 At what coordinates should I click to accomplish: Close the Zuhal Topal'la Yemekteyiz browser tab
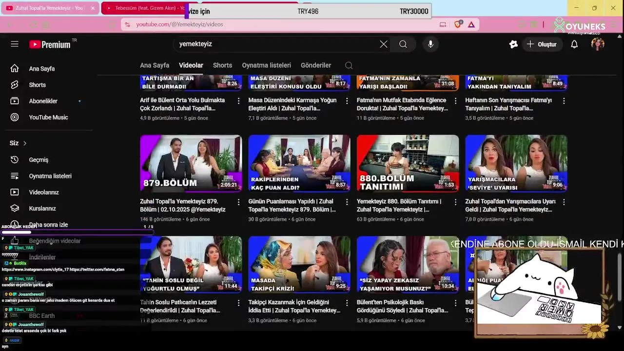93,8
